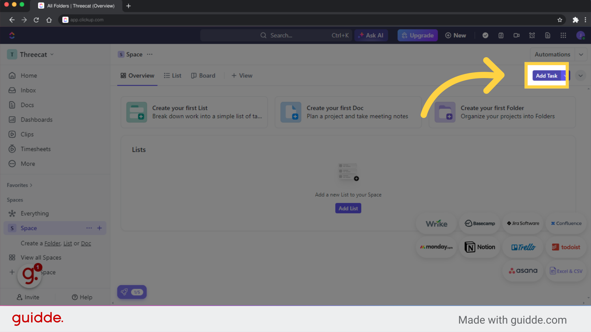Open Space ellipsis menu in sidebar

click(x=89, y=228)
